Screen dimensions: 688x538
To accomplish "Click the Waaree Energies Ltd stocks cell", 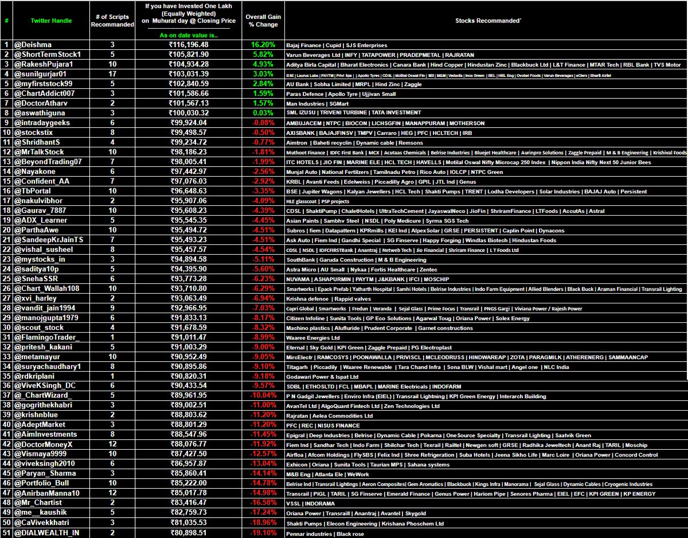I will pos(312,337).
